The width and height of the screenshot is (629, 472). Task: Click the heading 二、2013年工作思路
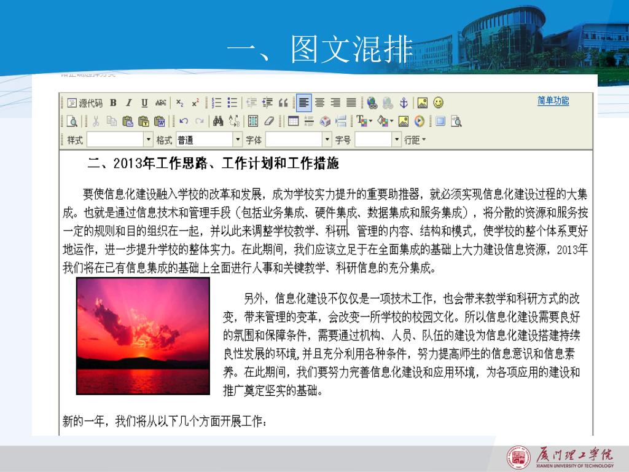click(213, 163)
